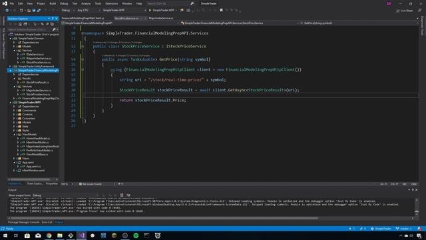Select StockPriceResult.cs in Solution Explorer

[37, 83]
